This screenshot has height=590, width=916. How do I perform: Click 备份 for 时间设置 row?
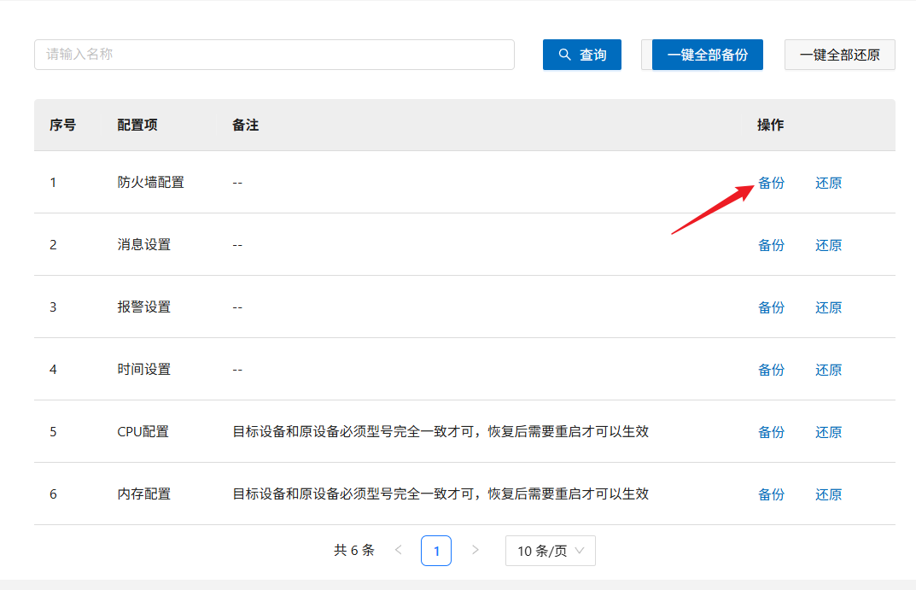[x=771, y=370]
